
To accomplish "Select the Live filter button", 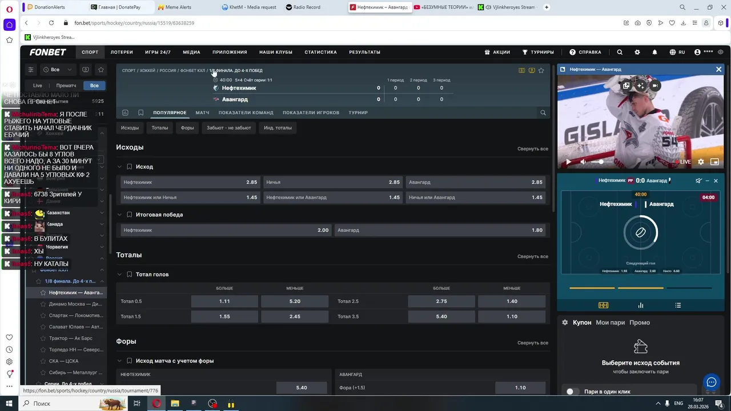I will point(37,86).
